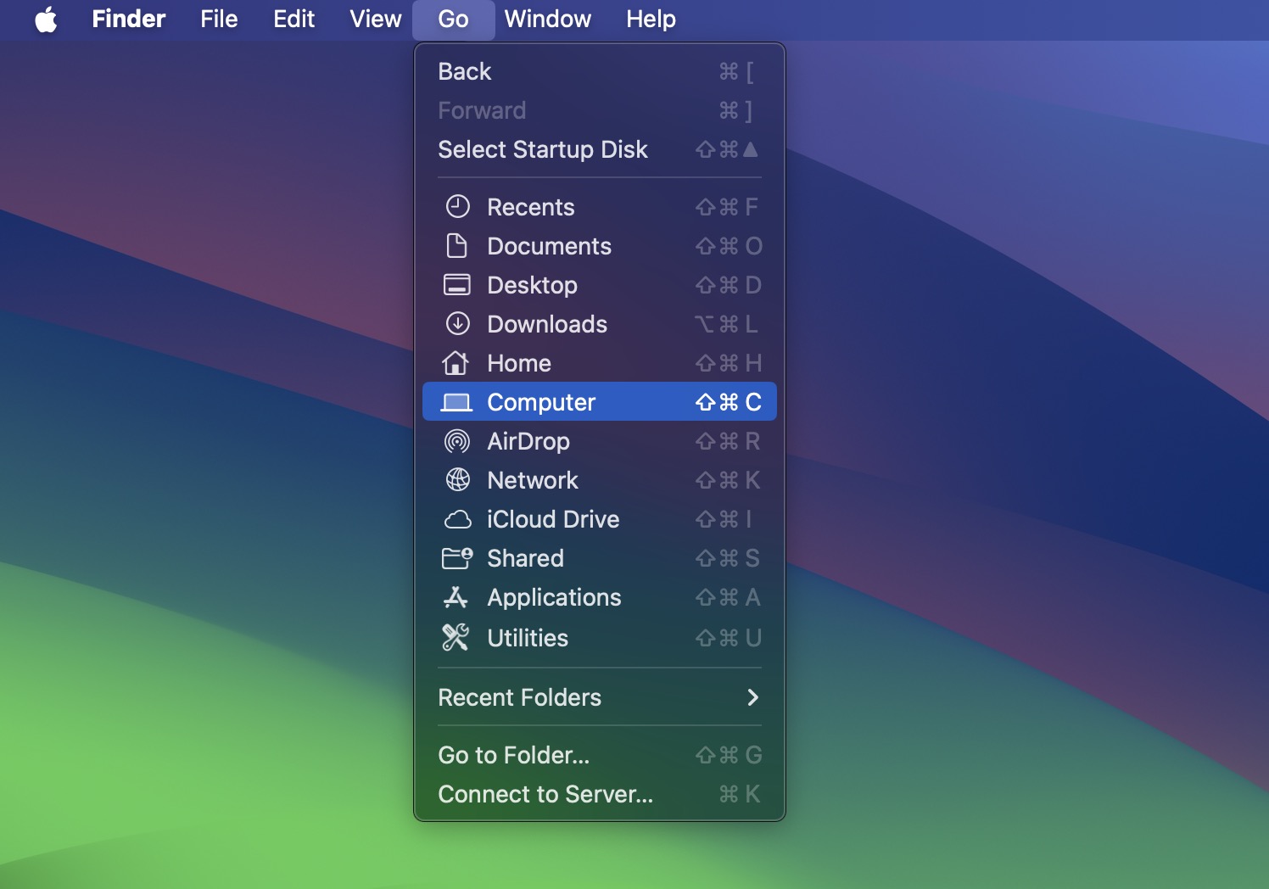
Task: Choose Back from the Go menu
Action: point(600,71)
